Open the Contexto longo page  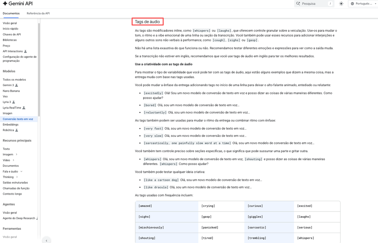click(12, 194)
